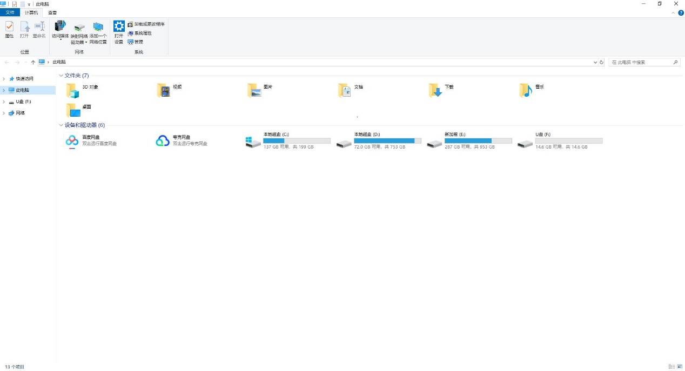Image resolution: width=685 pixels, height=371 pixels.
Task: Expand 快速访问 in the navigation pane
Action: point(4,79)
